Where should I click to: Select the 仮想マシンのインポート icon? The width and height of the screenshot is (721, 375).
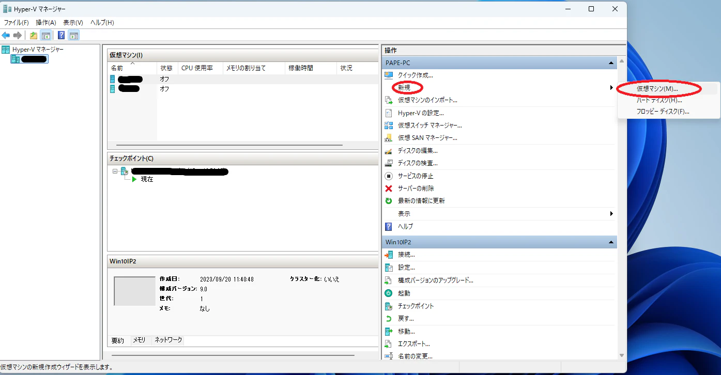tap(388, 100)
